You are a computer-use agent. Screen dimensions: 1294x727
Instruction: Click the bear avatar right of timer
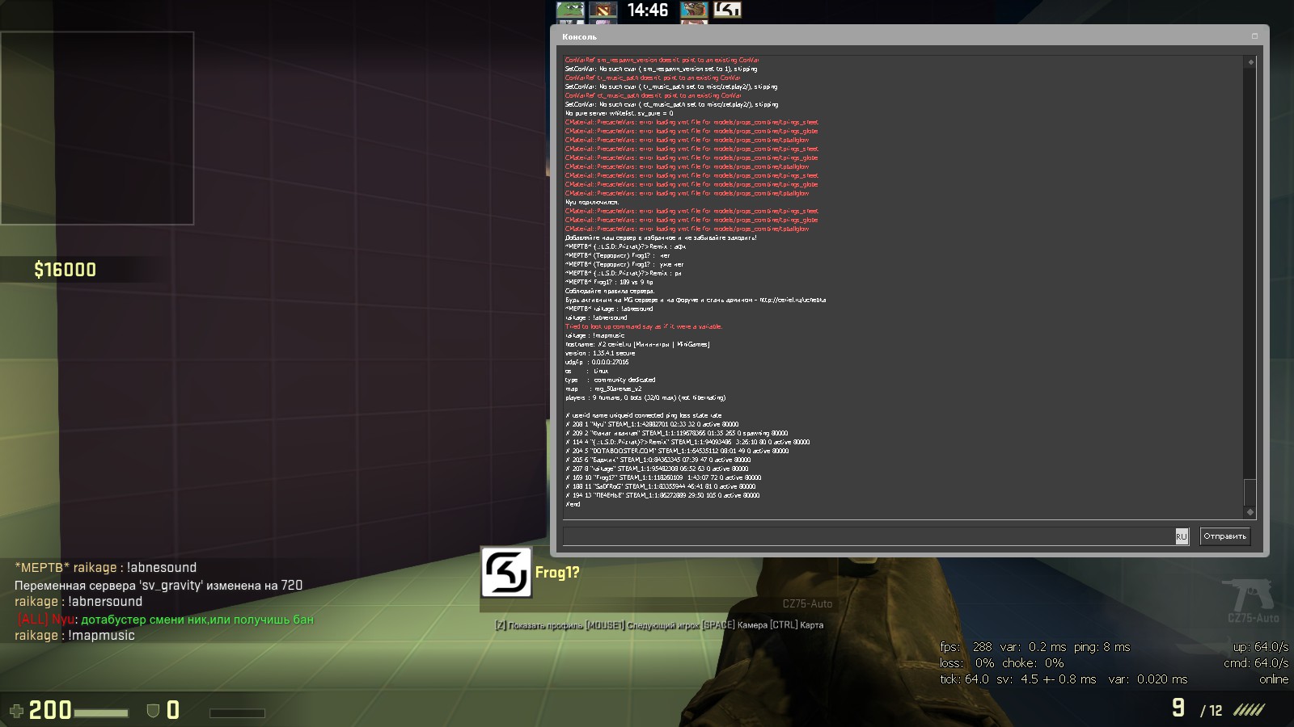click(x=694, y=10)
